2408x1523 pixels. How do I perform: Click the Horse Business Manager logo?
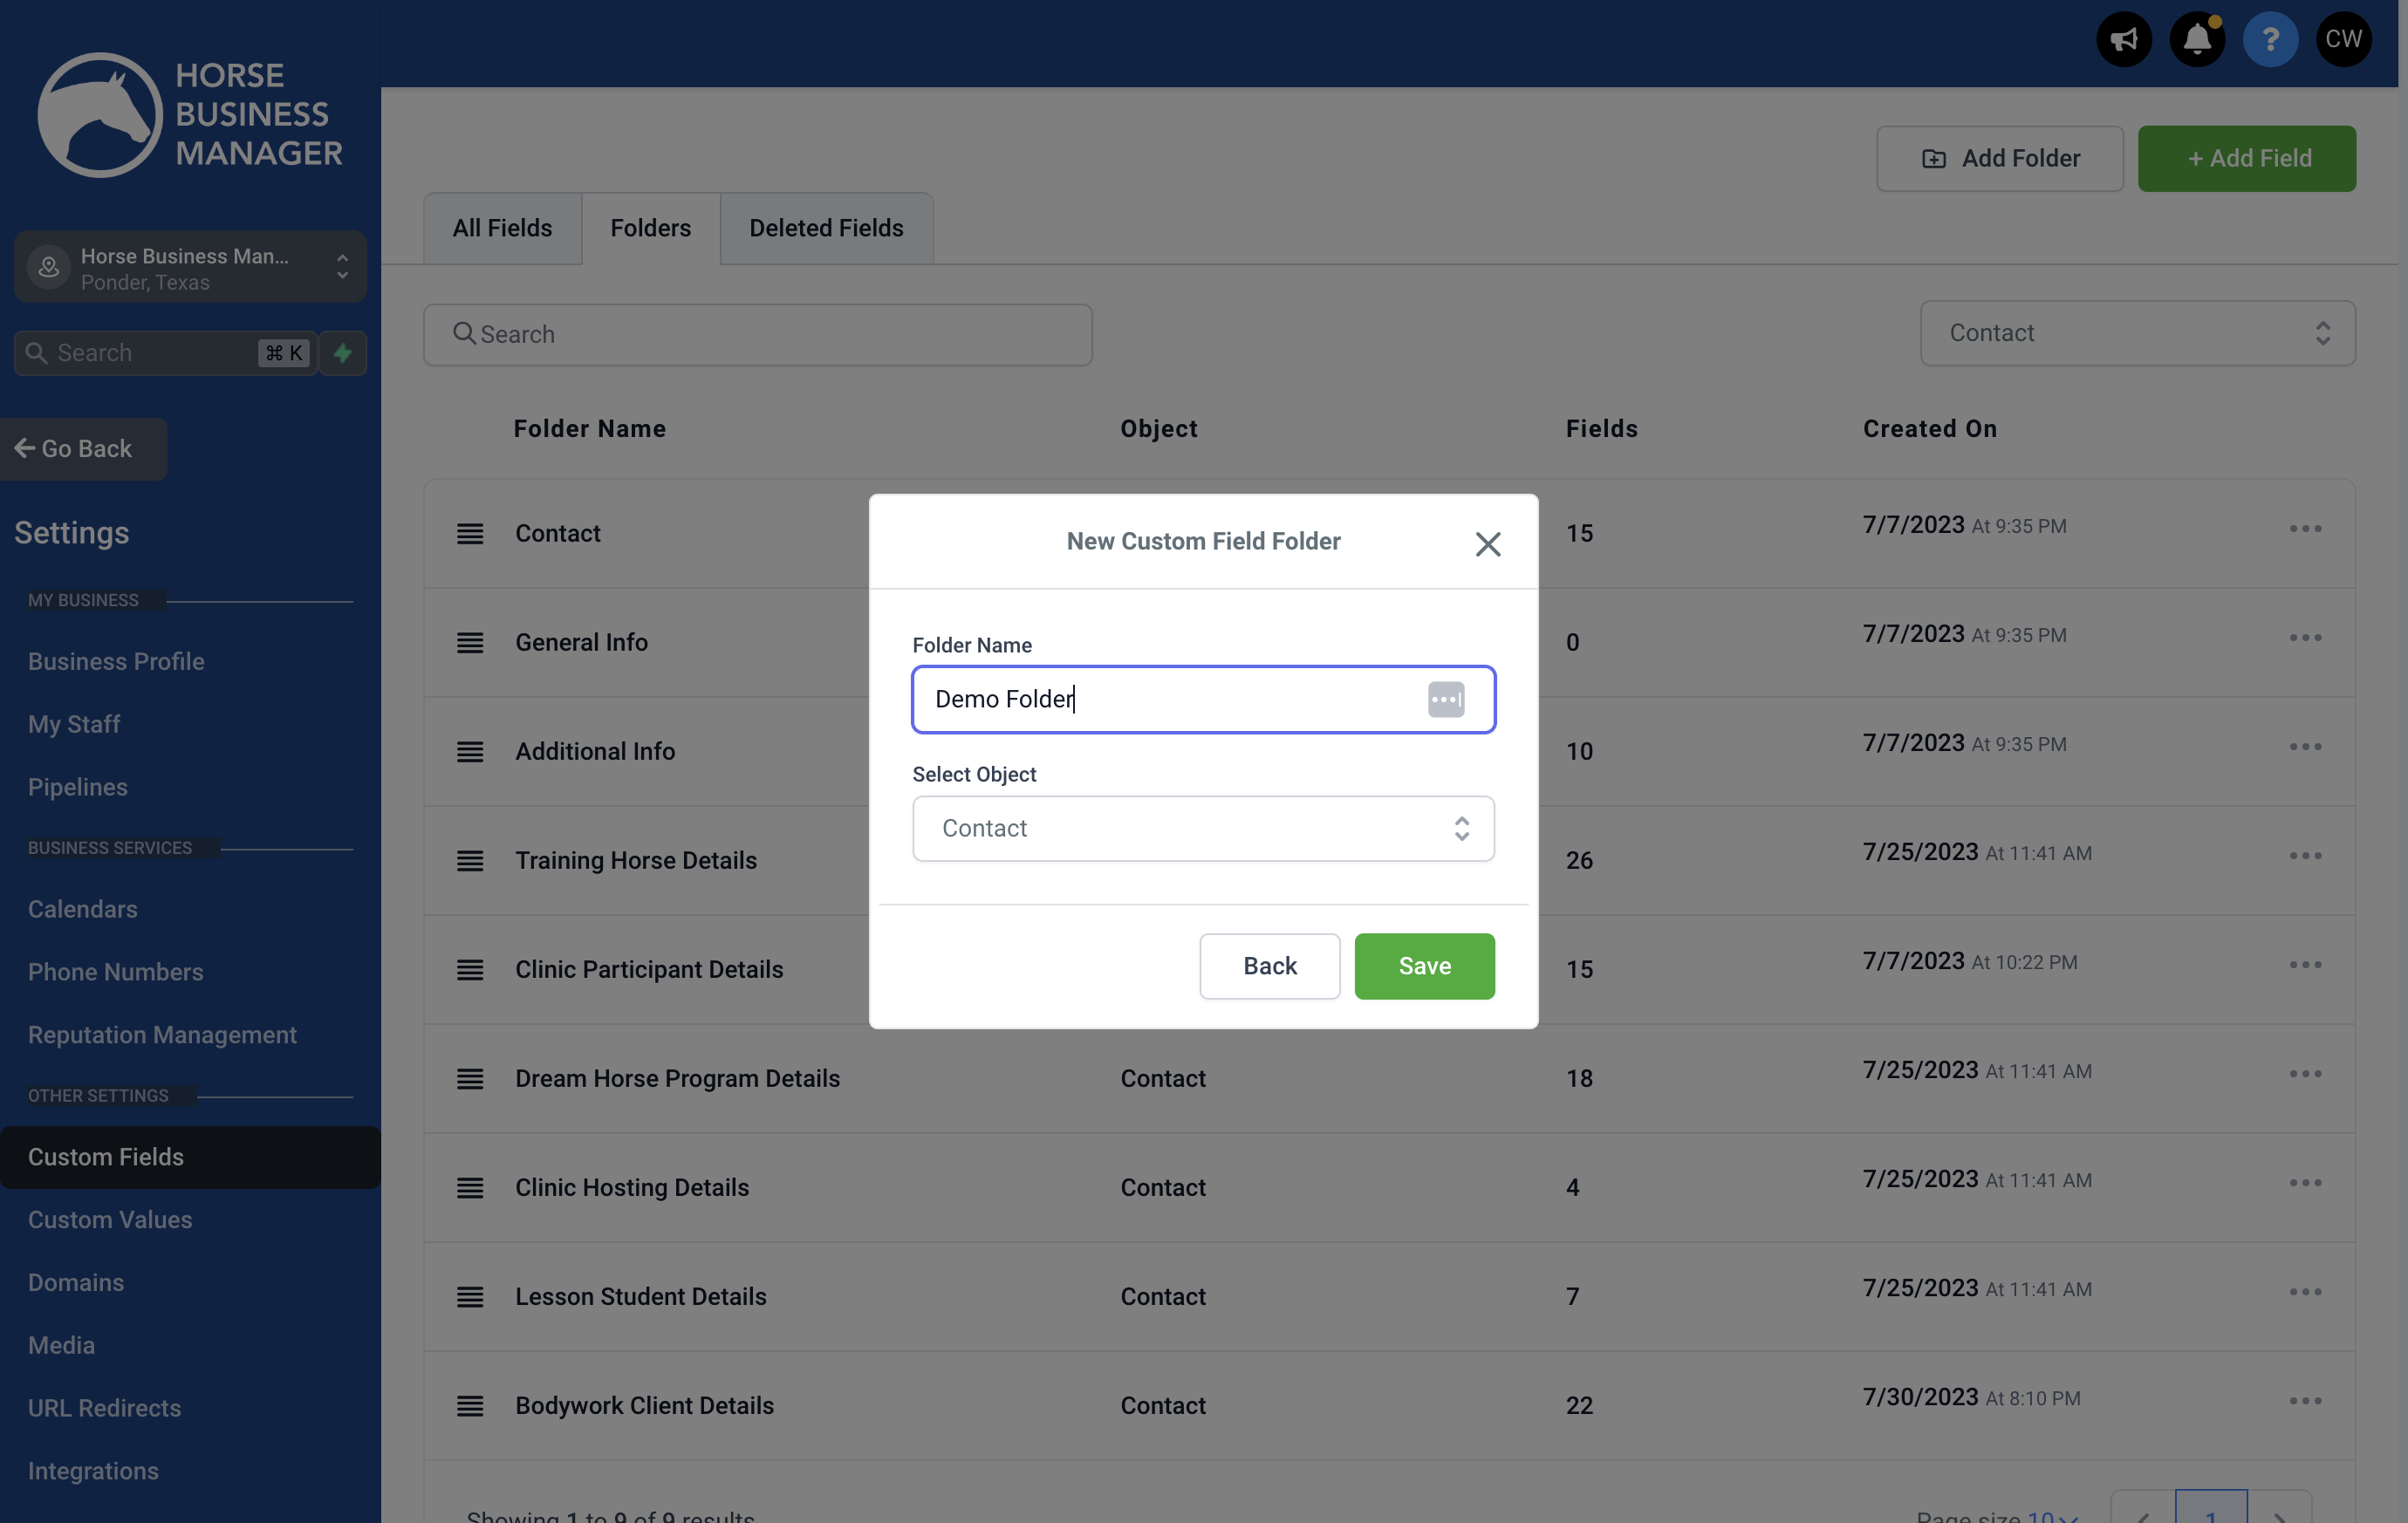click(190, 114)
